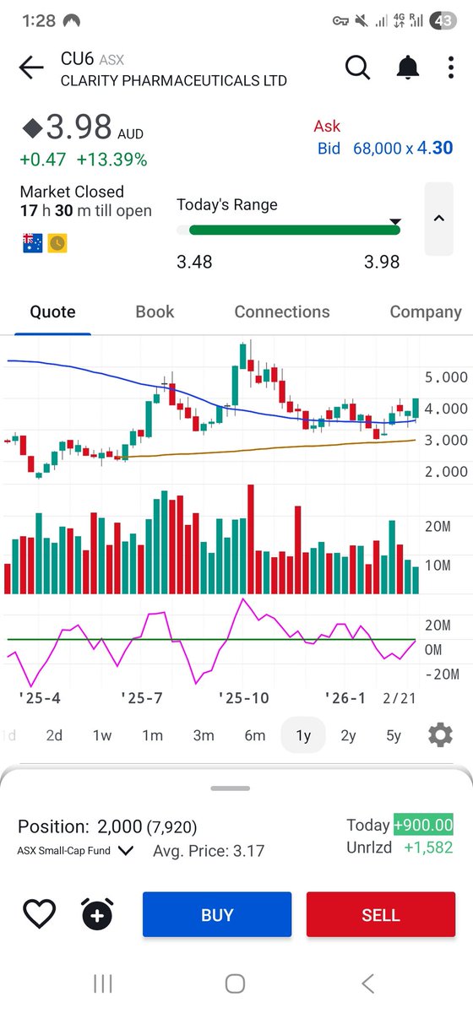Tap the candlestick price chart
The height and width of the screenshot is (1013, 473).
[211, 409]
